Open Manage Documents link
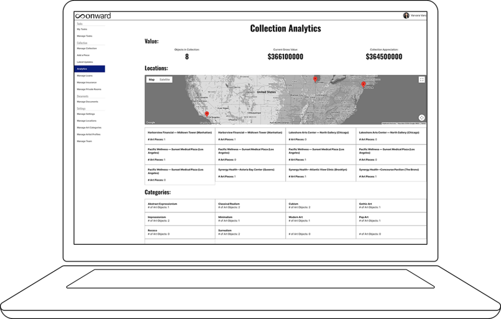 88,102
